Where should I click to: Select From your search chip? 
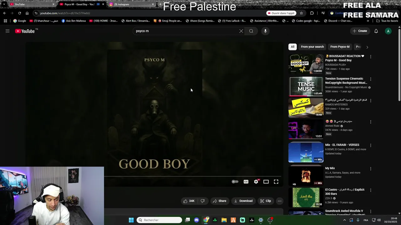point(312,47)
